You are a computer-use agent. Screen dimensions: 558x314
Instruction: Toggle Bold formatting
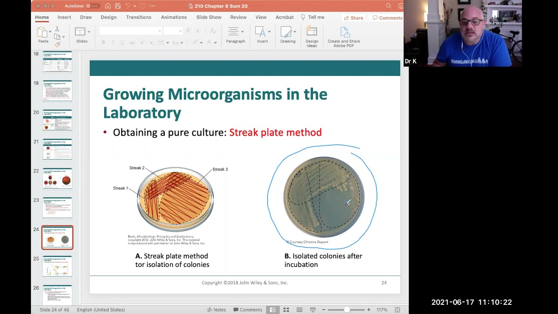103,42
